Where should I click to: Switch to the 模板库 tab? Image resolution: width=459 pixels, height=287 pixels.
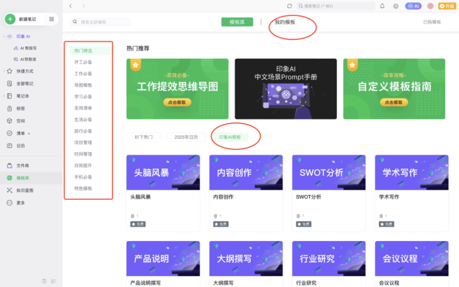tap(237, 22)
